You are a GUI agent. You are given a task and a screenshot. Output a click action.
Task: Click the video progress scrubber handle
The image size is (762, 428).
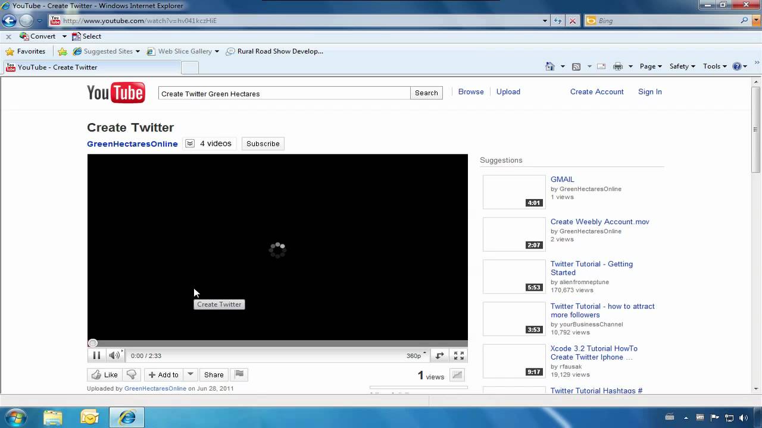click(92, 343)
